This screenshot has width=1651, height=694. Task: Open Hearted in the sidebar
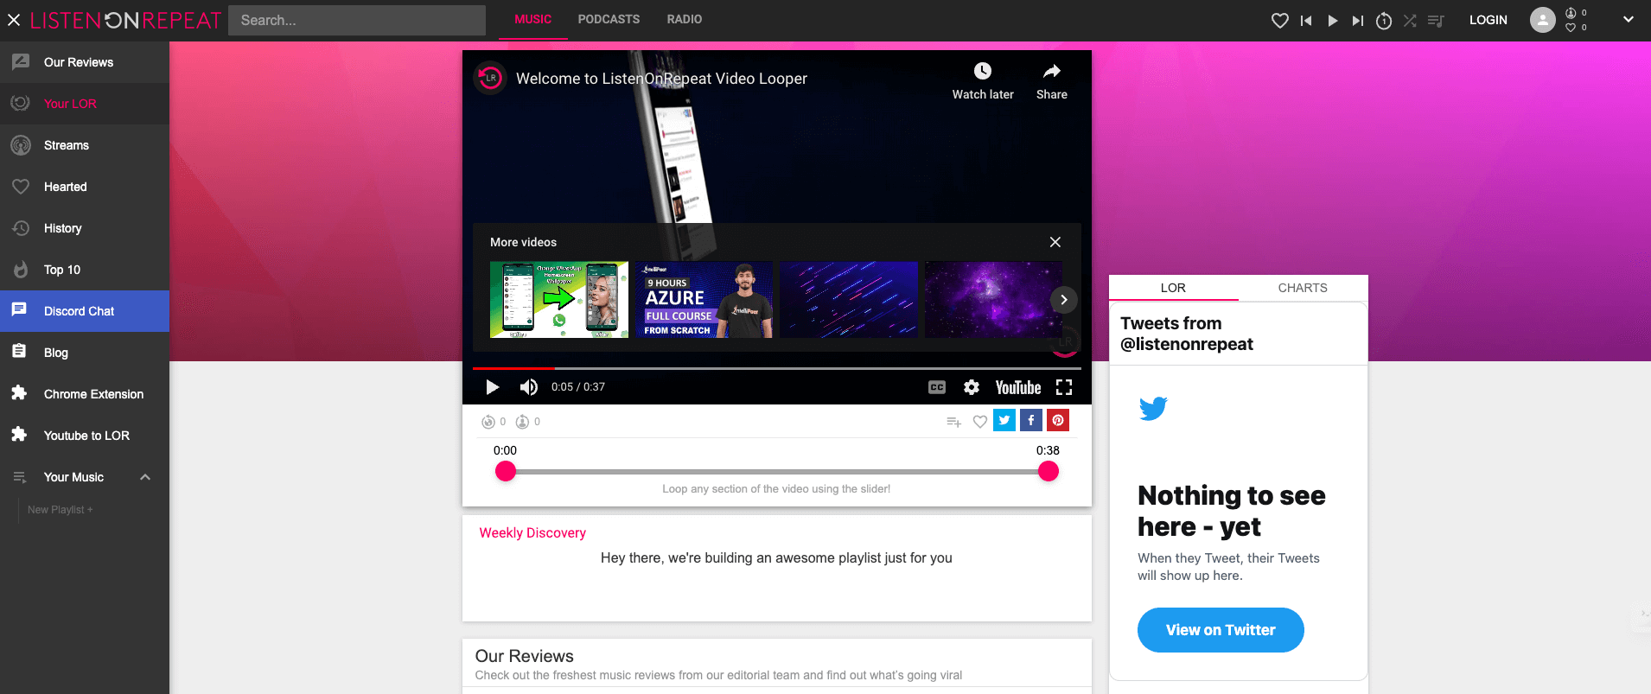(85, 187)
